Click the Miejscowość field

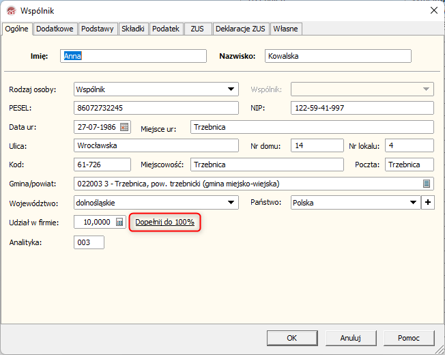(267, 165)
